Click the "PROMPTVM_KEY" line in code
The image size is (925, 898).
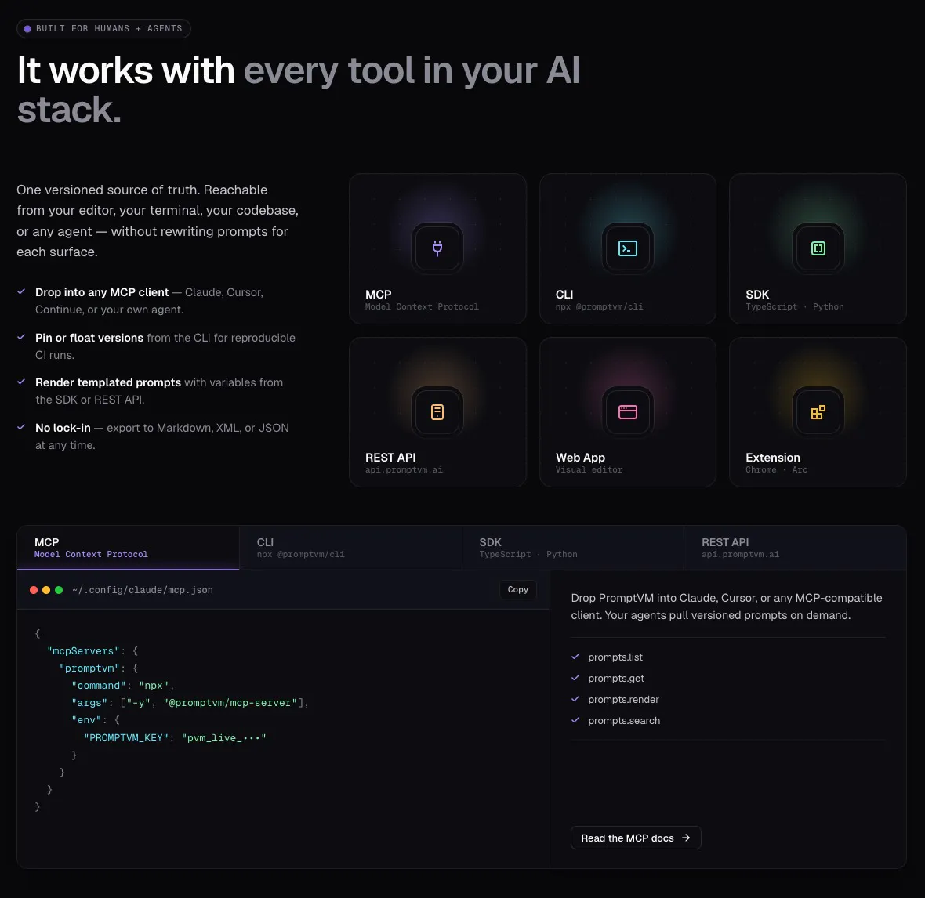tap(176, 737)
